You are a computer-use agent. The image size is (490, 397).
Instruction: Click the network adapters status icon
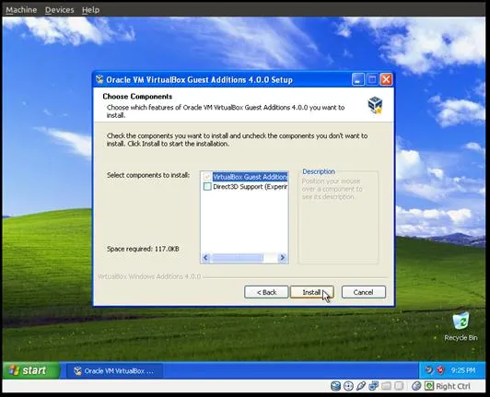pyautogui.click(x=373, y=386)
